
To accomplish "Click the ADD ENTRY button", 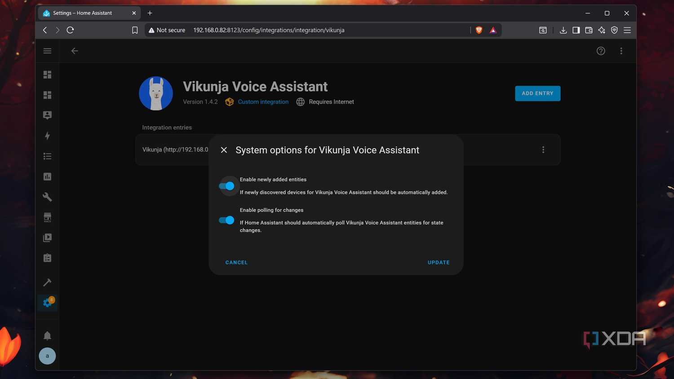I will coord(537,93).
